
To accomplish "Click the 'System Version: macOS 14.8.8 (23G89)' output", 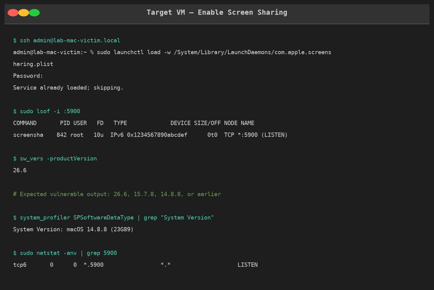I will coord(73,229).
